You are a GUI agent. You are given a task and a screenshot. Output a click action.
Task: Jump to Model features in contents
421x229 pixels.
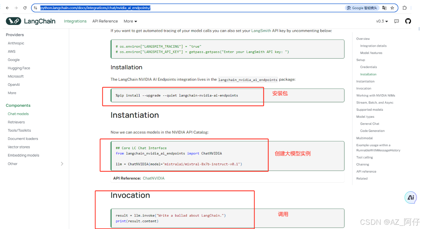pyautogui.click(x=371, y=53)
